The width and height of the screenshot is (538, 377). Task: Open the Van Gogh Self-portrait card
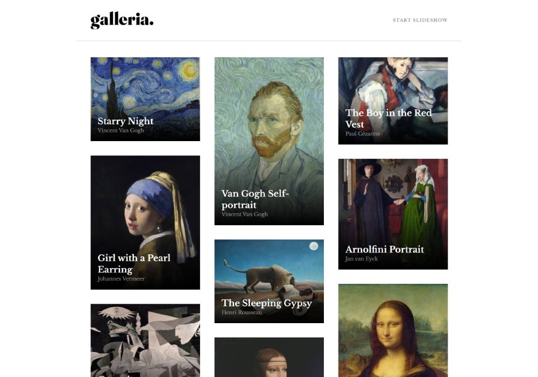[x=269, y=141]
